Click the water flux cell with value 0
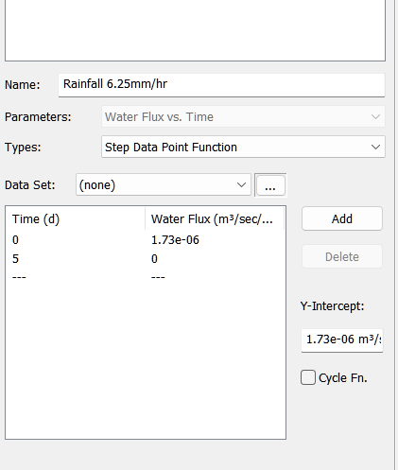 click(x=154, y=259)
